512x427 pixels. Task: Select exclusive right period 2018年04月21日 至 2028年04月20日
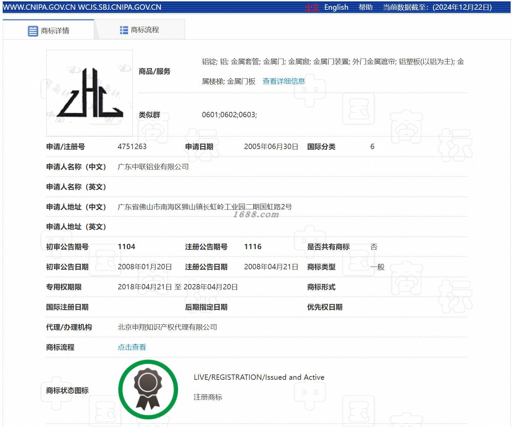(178, 287)
